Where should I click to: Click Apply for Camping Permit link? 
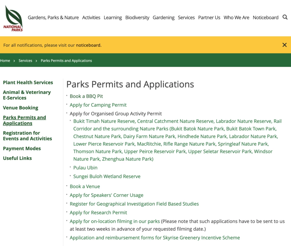pyautogui.click(x=98, y=105)
